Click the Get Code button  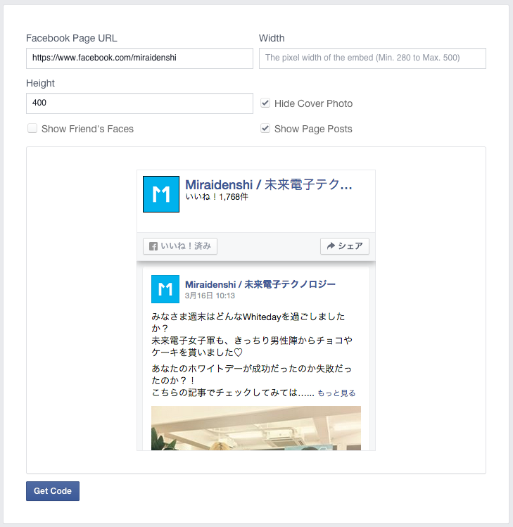pyautogui.click(x=53, y=491)
